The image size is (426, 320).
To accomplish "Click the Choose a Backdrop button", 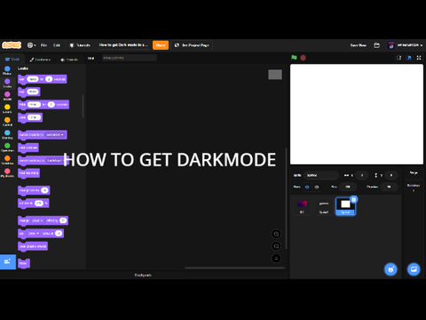I will coord(414,269).
